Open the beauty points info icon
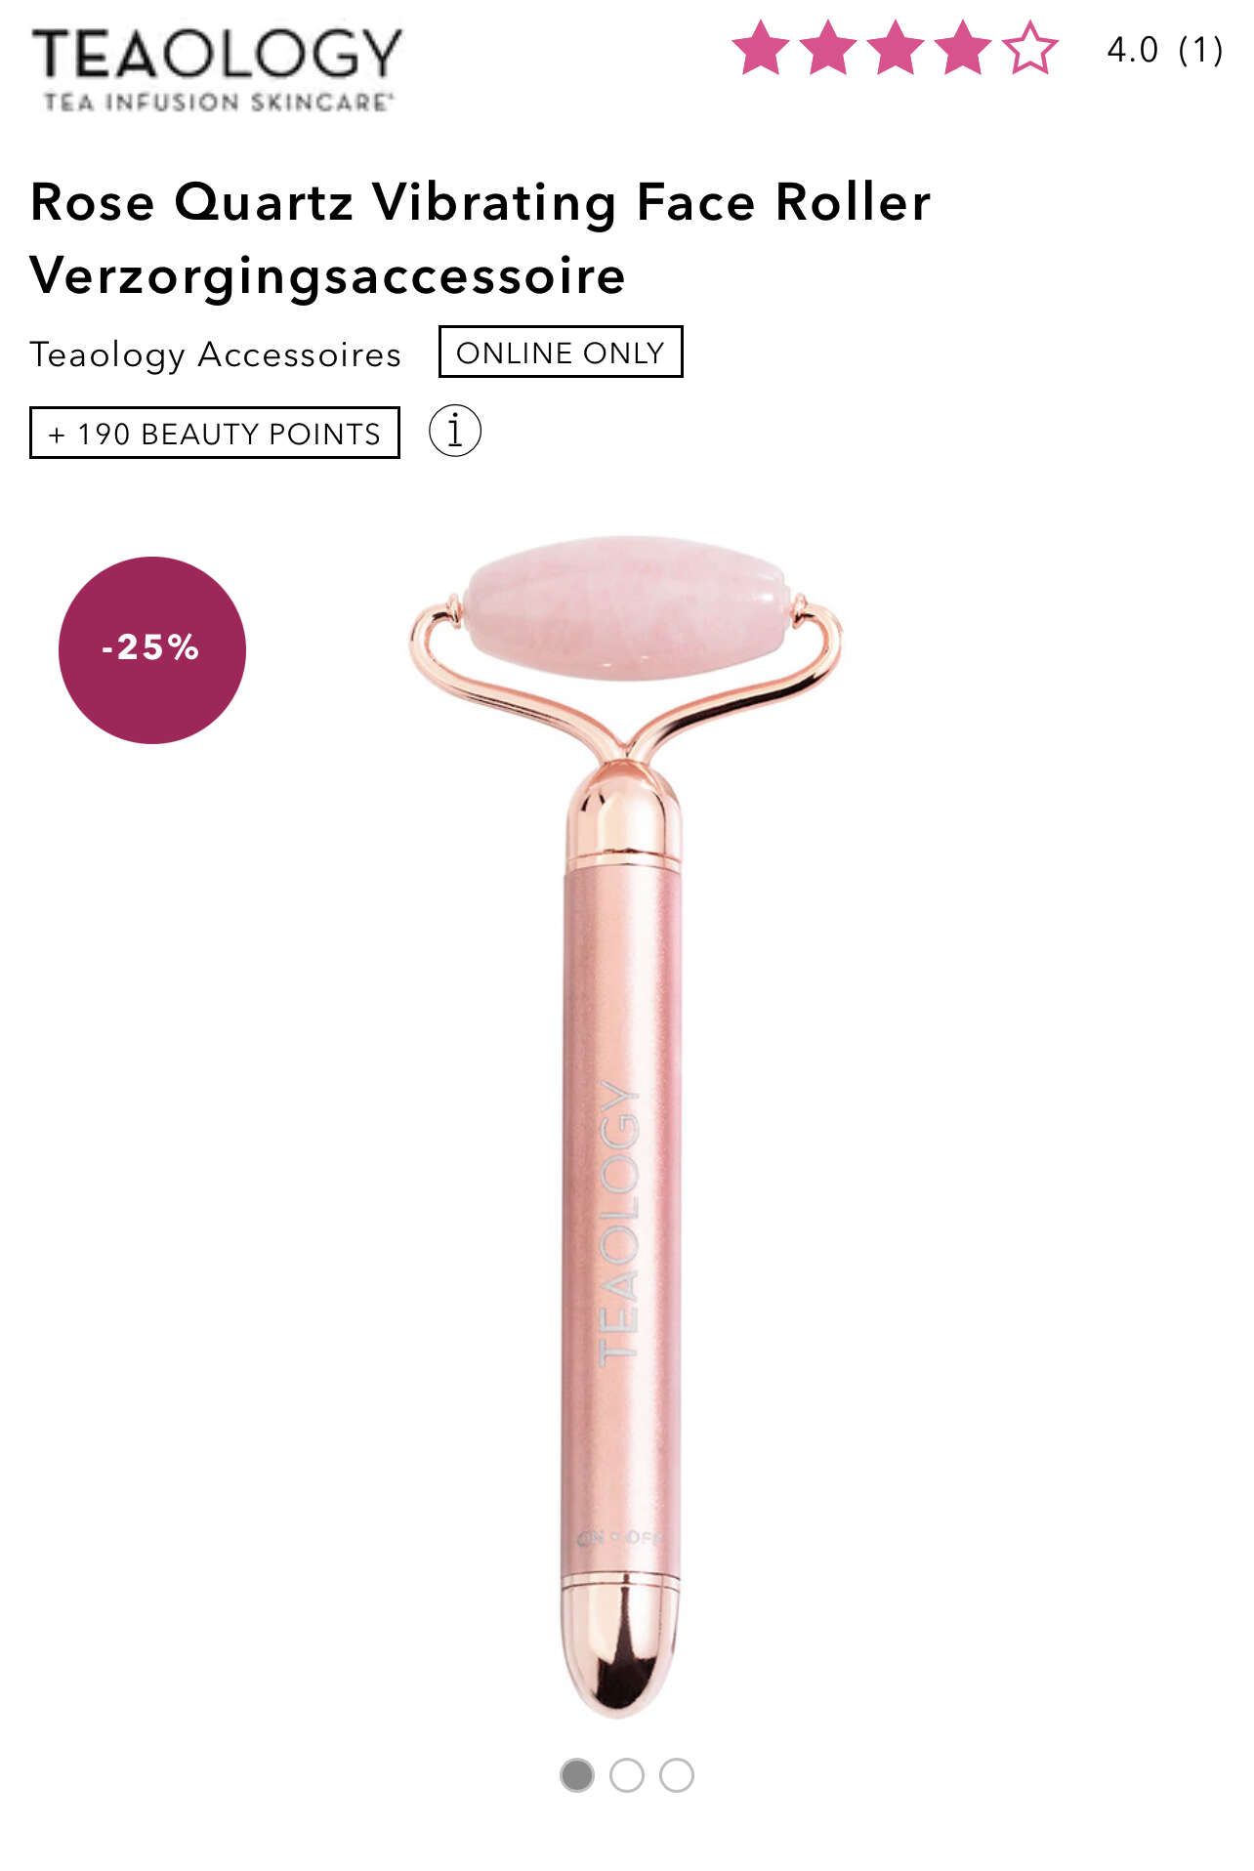Viewport: 1254px width, 1871px height. (x=455, y=431)
